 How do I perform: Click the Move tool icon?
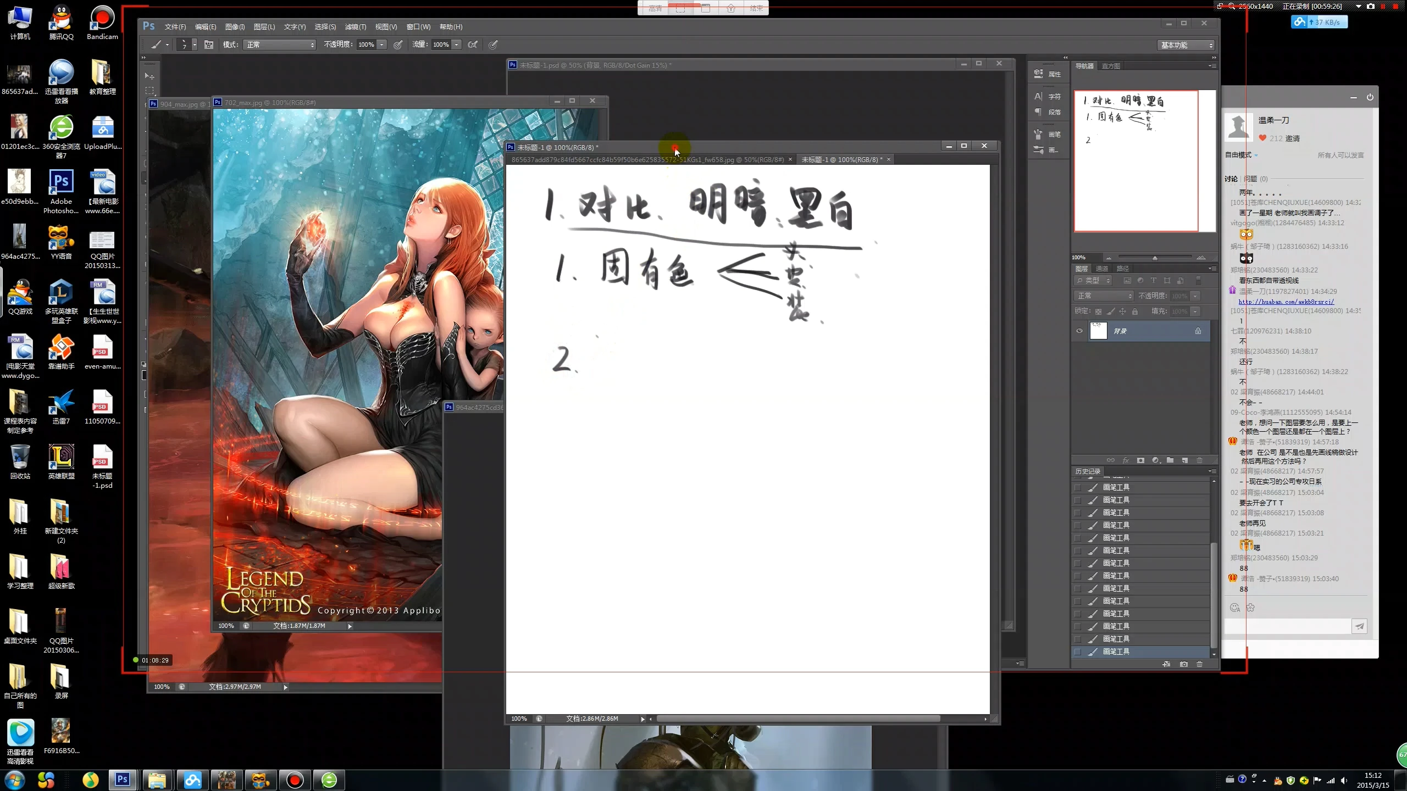tap(150, 74)
